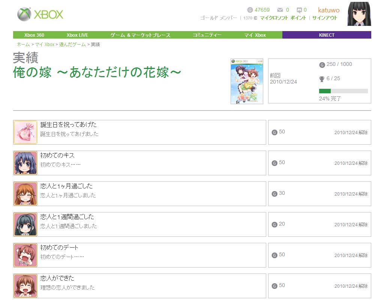Click the ゴールド メンバー label
378x302 pixels.
point(219,18)
